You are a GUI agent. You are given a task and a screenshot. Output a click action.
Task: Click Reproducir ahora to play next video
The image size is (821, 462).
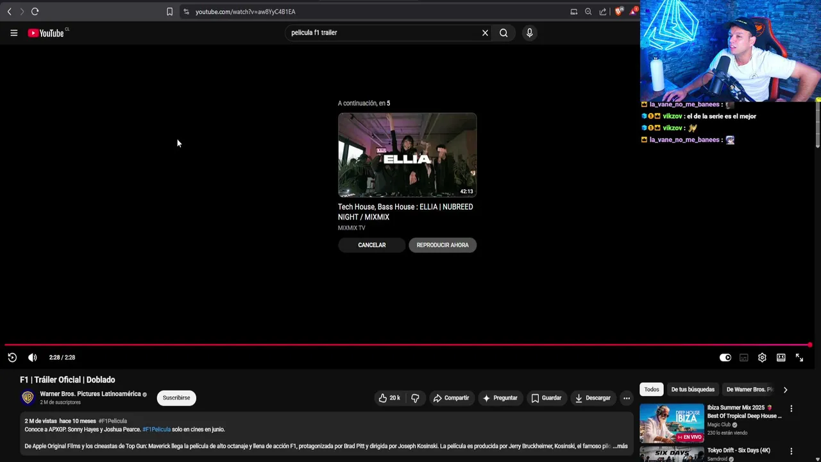coord(443,245)
